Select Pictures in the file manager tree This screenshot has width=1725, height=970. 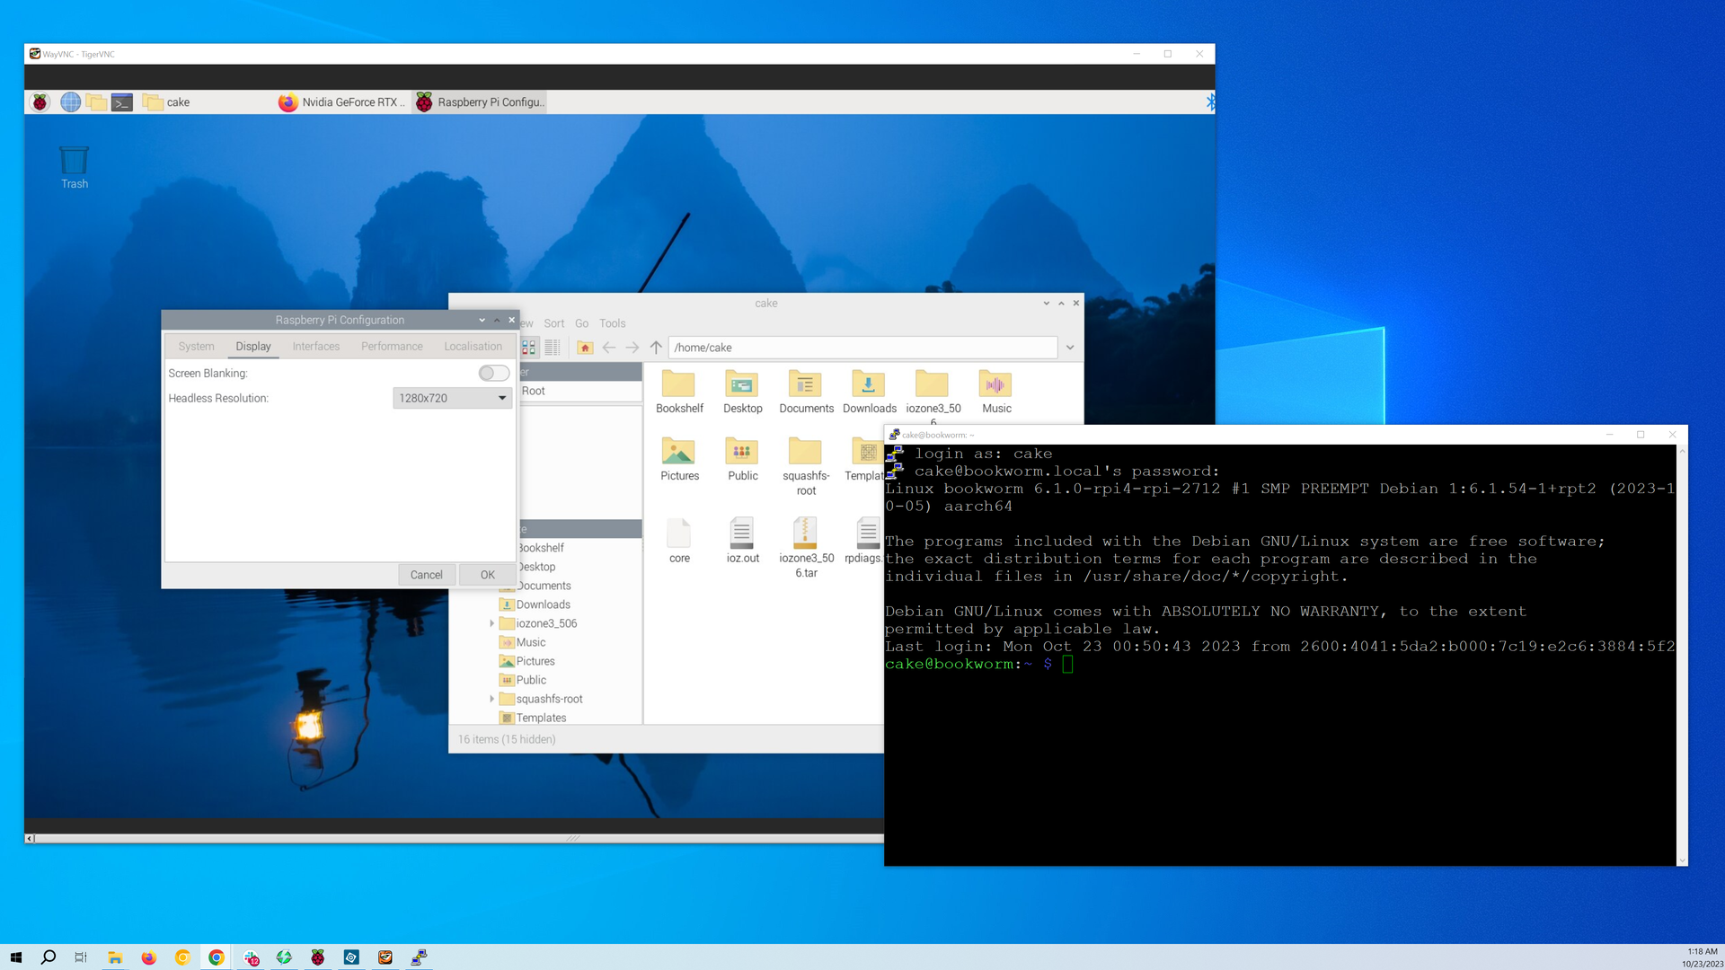tap(535, 661)
